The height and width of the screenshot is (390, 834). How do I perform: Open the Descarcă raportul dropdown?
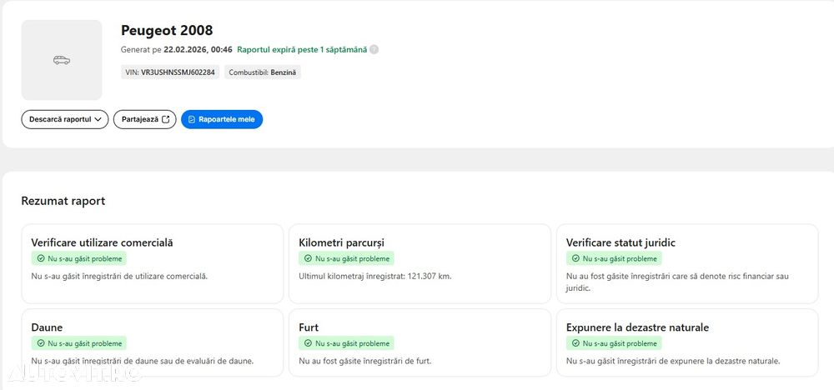[65, 119]
